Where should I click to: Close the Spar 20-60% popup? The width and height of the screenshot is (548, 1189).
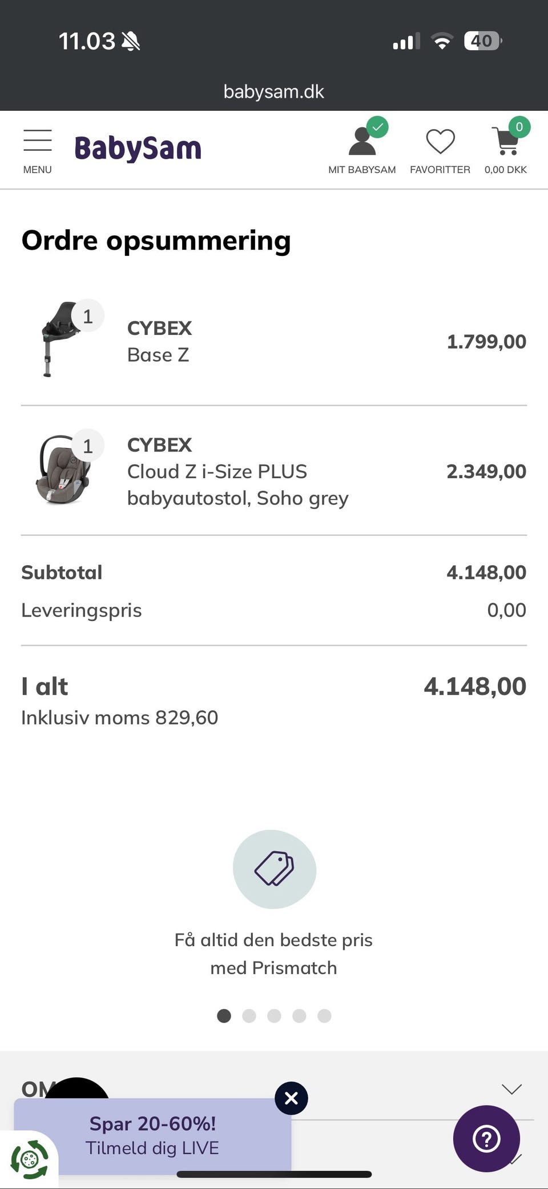pyautogui.click(x=291, y=1098)
